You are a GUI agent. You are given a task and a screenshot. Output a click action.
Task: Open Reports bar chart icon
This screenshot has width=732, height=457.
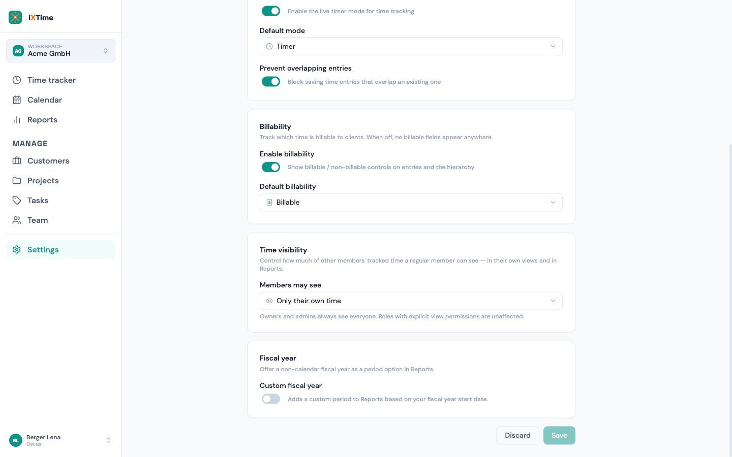(17, 120)
